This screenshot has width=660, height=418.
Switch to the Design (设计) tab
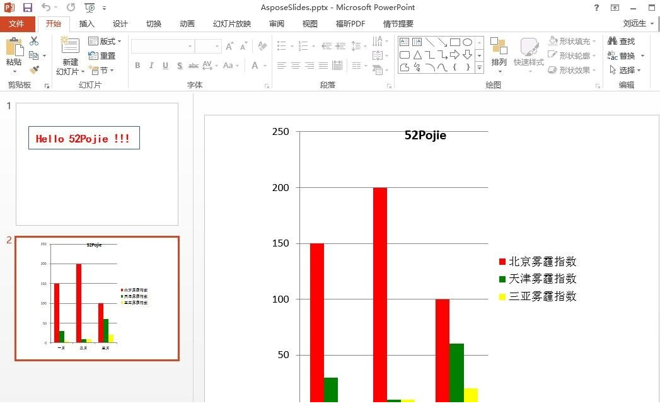(120, 24)
